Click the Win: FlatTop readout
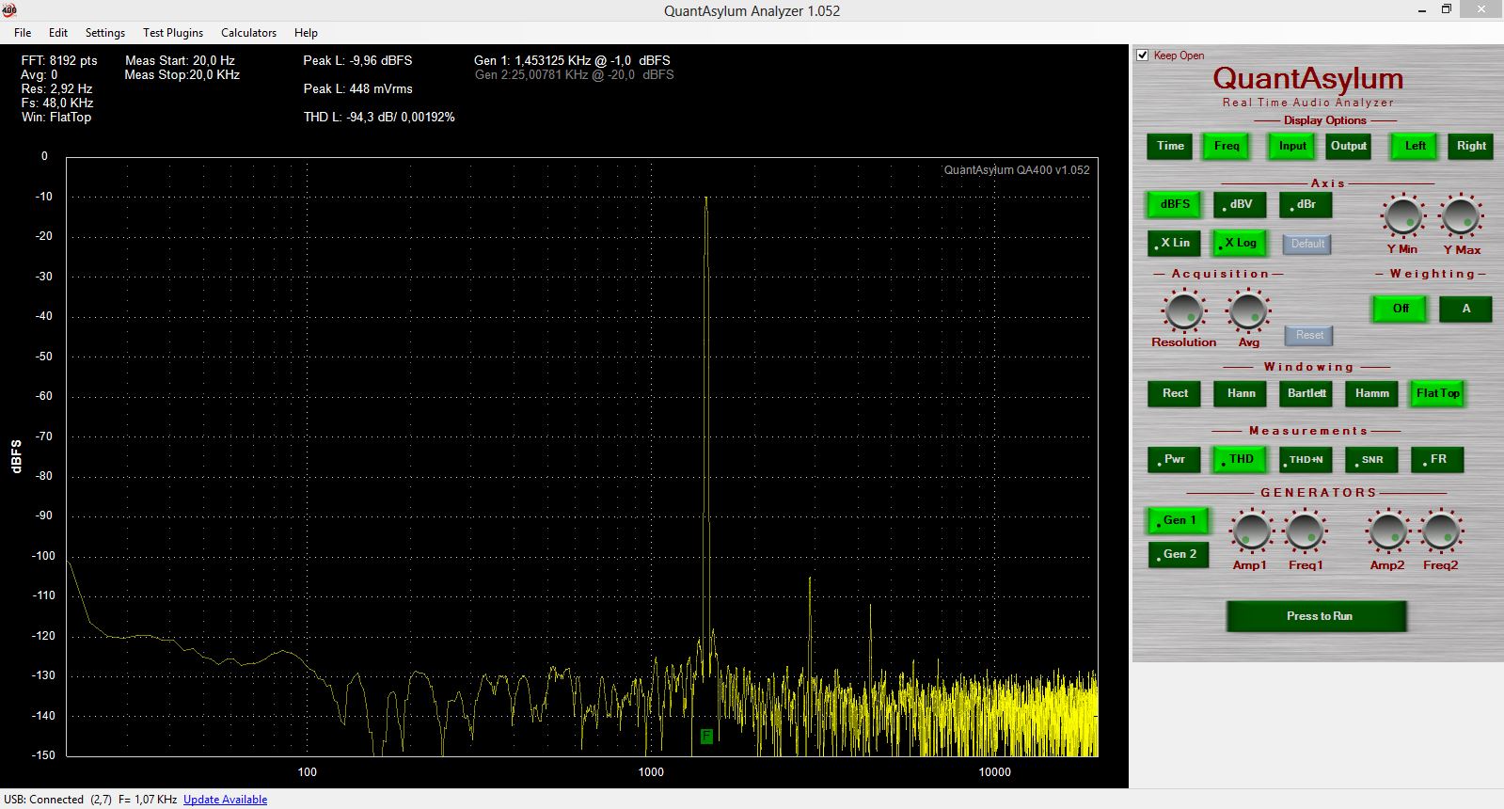This screenshot has height=809, width=1504. point(56,117)
